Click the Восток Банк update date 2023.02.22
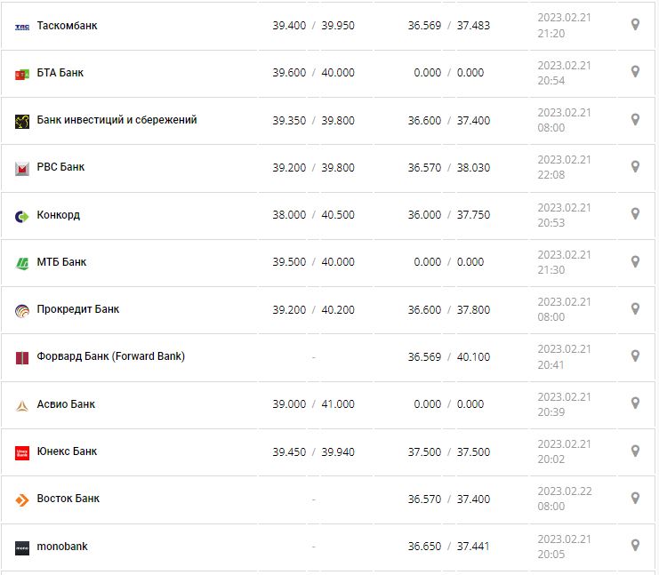659x575 pixels. [564, 491]
